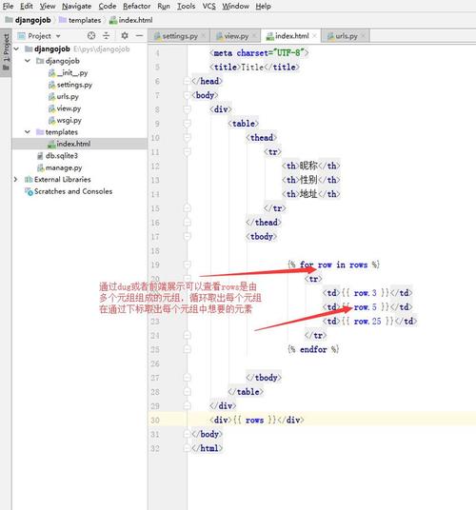This screenshot has width=476, height=510.
Task: Click the rows variable on line 30
Action: [254, 421]
